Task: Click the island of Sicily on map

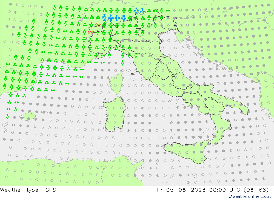Action: (187, 152)
